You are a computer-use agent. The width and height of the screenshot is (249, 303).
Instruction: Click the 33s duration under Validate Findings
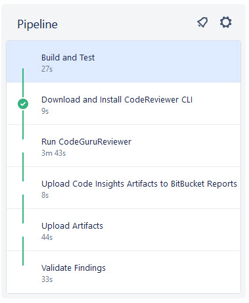tap(47, 279)
